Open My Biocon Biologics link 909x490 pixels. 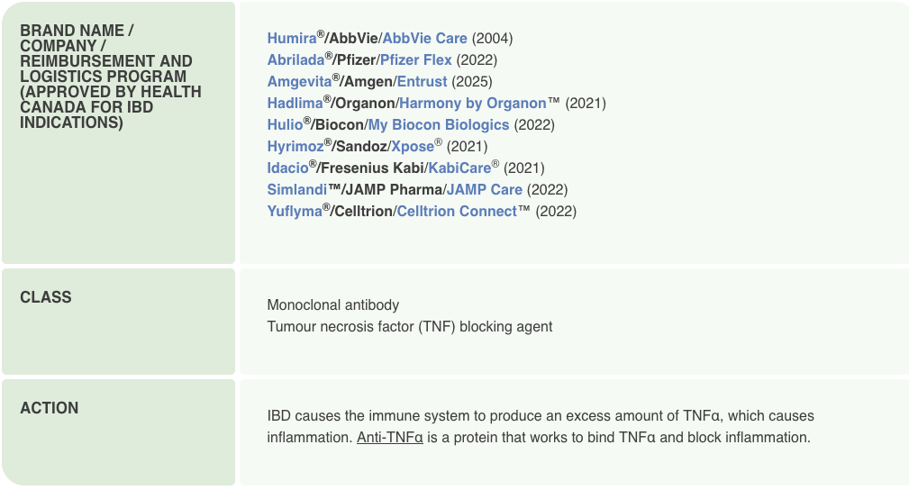(438, 125)
